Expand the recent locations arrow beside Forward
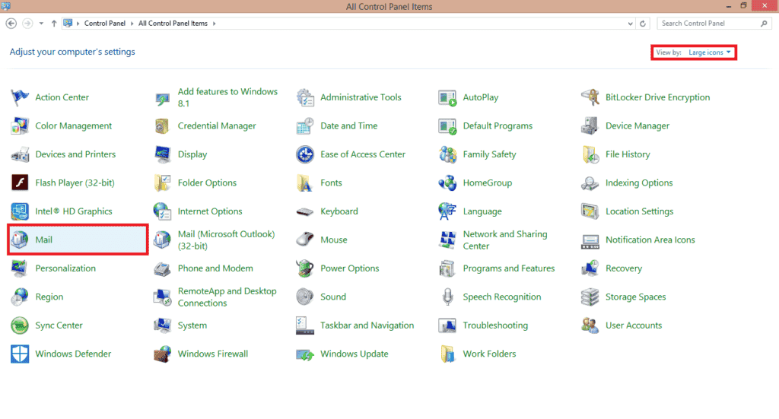Image resolution: width=779 pixels, height=419 pixels. point(41,24)
